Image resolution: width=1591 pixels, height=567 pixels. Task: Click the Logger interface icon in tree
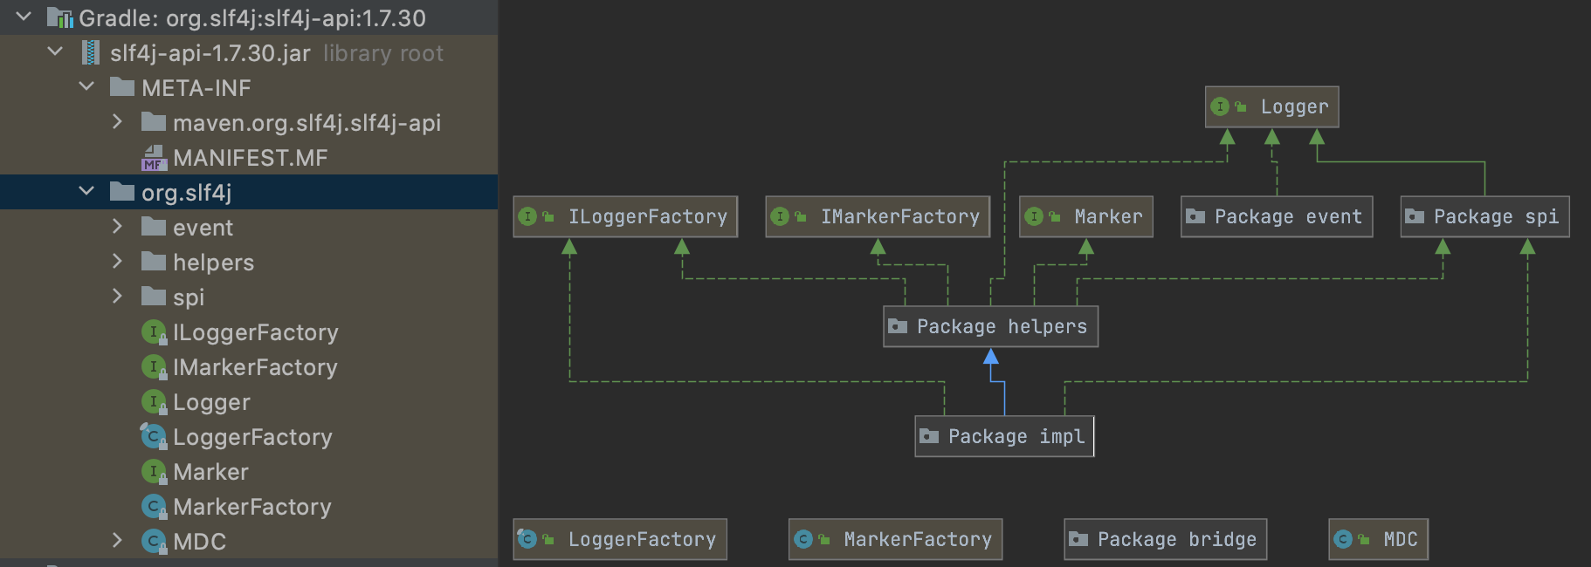coord(154,401)
